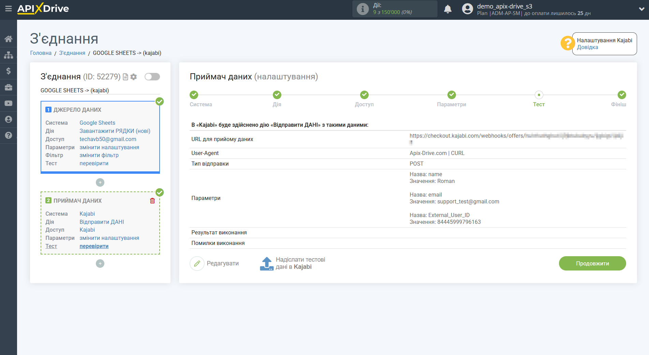Go to the Параметри step
Viewport: 649px width, 355px height.
(451, 95)
